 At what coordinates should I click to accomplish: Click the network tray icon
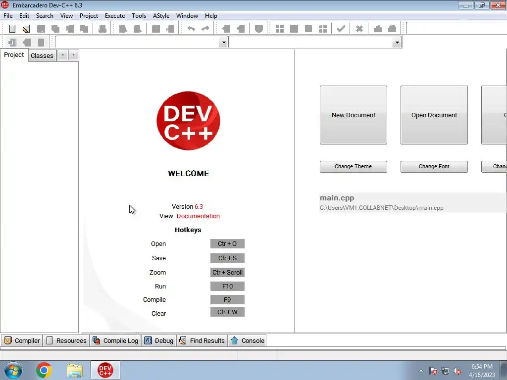(x=445, y=371)
